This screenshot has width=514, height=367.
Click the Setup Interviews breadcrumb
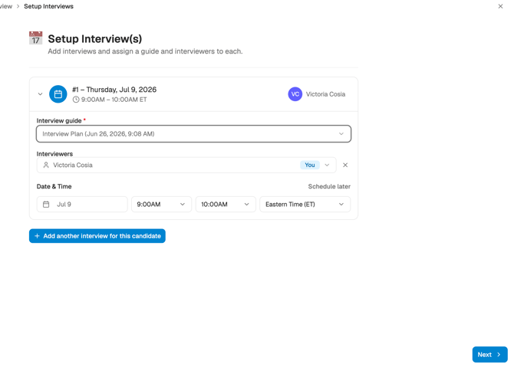click(48, 6)
